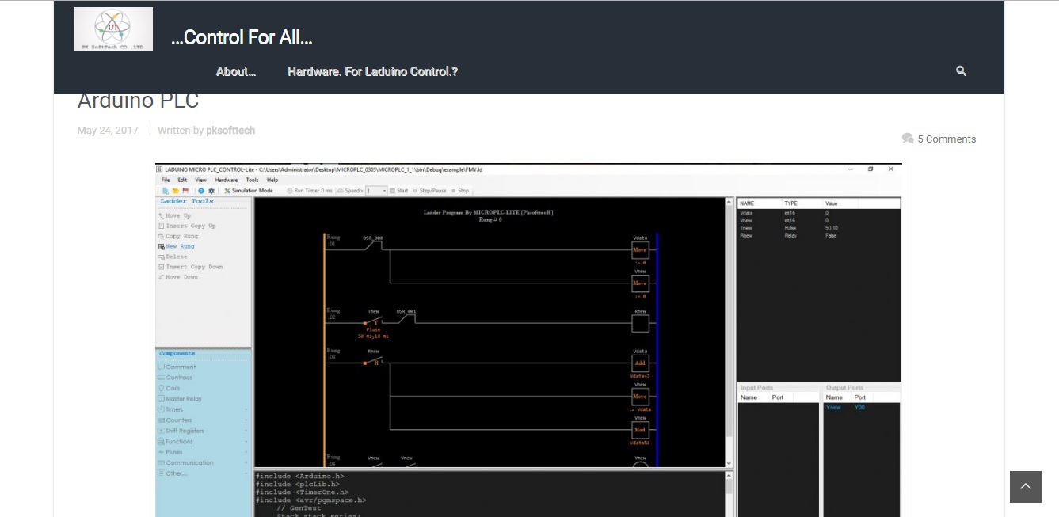Select the Vdata row in variable table
Screen dimensions: 1059x517
819,213
